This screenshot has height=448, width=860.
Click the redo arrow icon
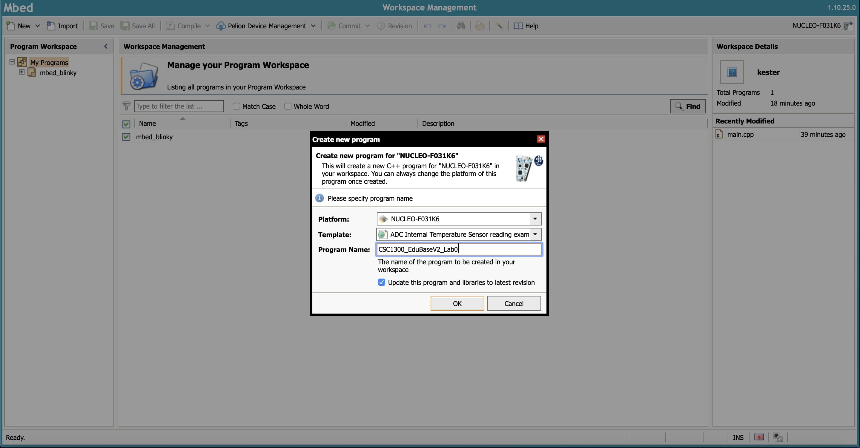[x=442, y=26]
